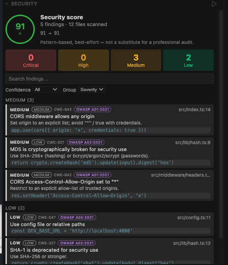Click OWASP A02:2021 badge on MD5 finding

coord(86,142)
